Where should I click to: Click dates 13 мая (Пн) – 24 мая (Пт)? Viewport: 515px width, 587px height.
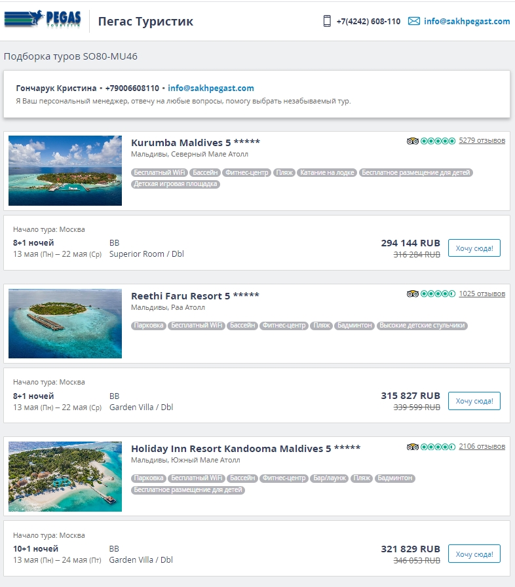(x=57, y=560)
